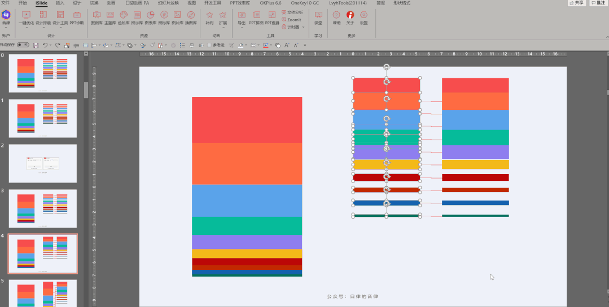Collapse the ribbon with the chevron
Viewport: 609px width, 307px height.
(607, 37)
